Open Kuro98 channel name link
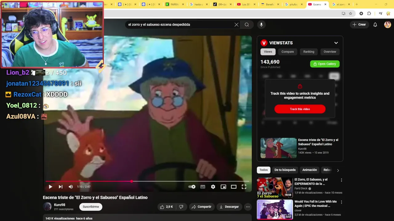 [60, 205]
